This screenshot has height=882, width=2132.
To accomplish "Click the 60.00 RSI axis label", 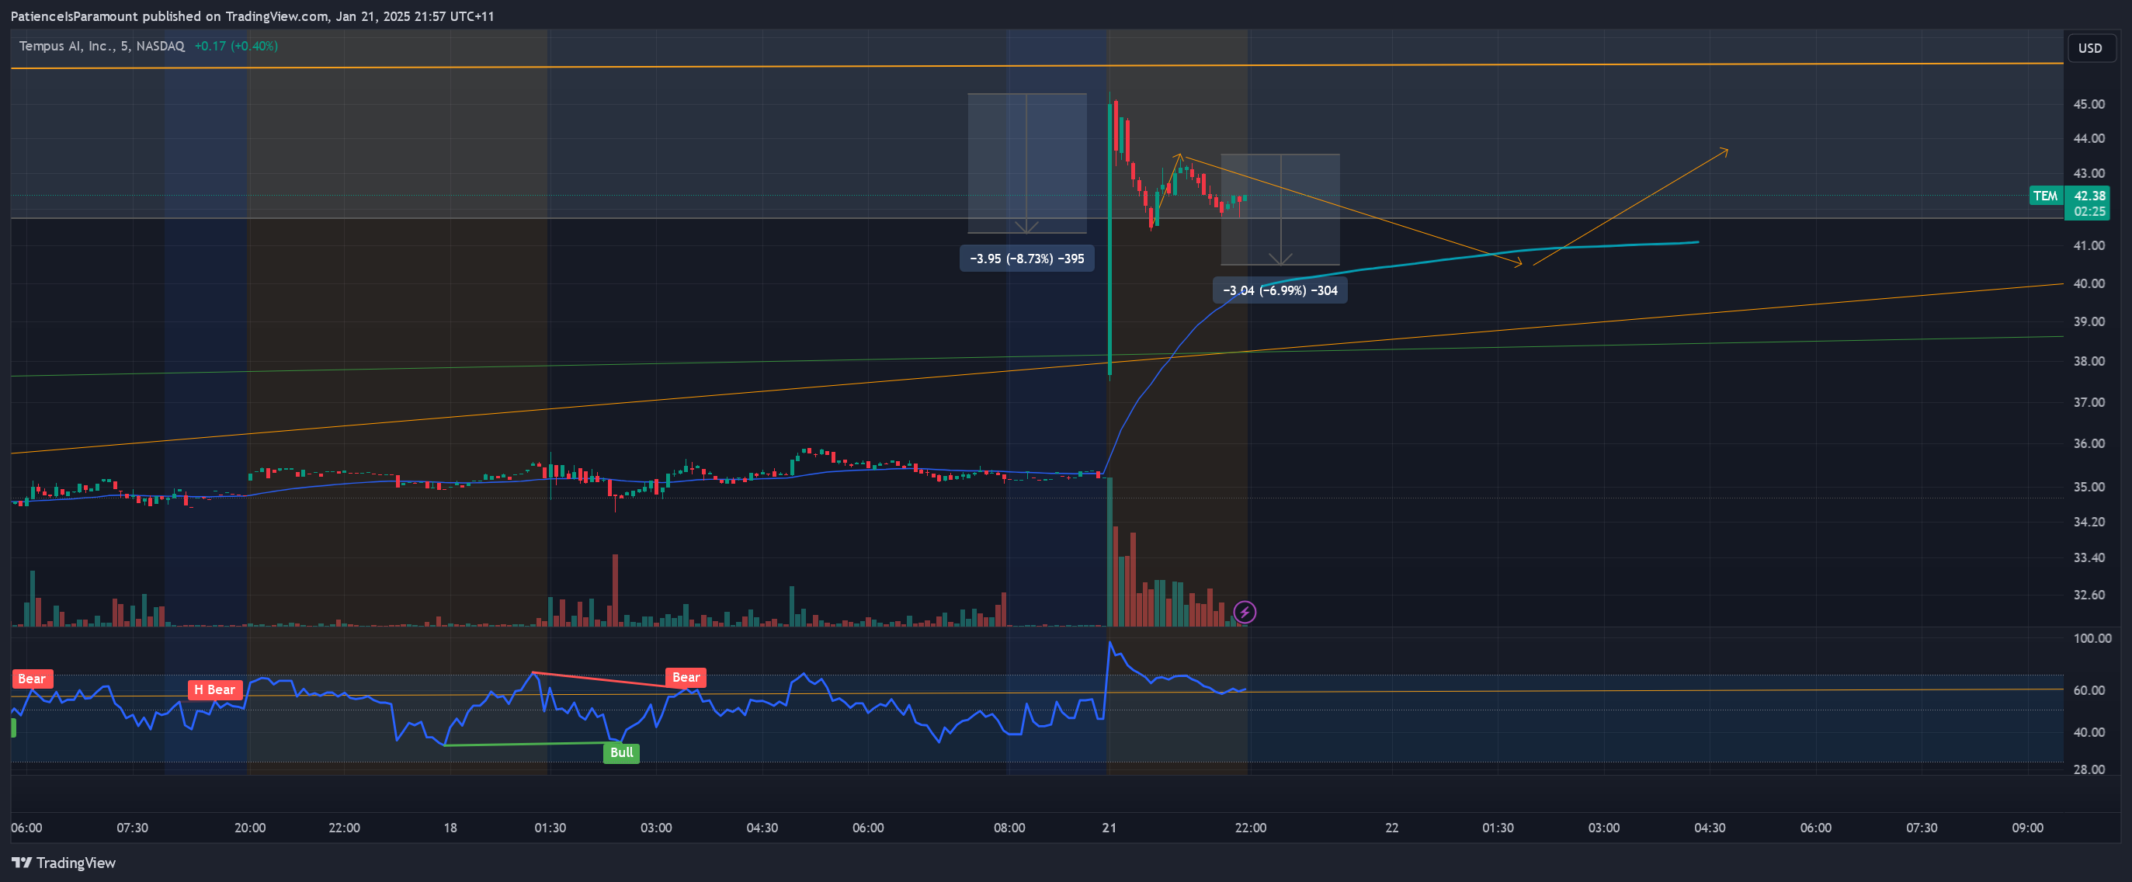I will pyautogui.click(x=2089, y=691).
